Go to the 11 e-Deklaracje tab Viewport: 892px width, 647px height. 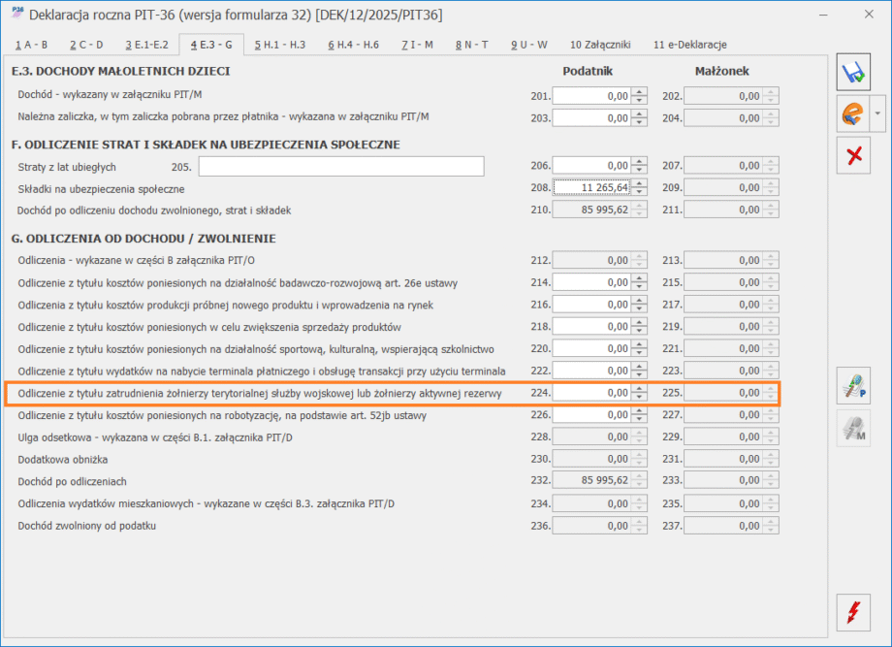point(689,45)
